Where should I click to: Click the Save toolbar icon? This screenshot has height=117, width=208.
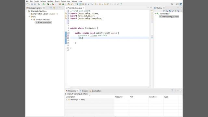(x=32, y=4)
